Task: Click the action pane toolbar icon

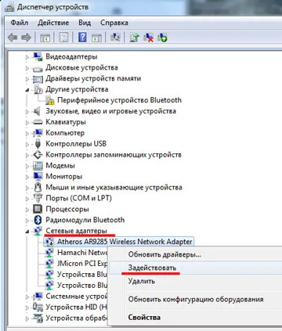Action: pyautogui.click(x=96, y=38)
